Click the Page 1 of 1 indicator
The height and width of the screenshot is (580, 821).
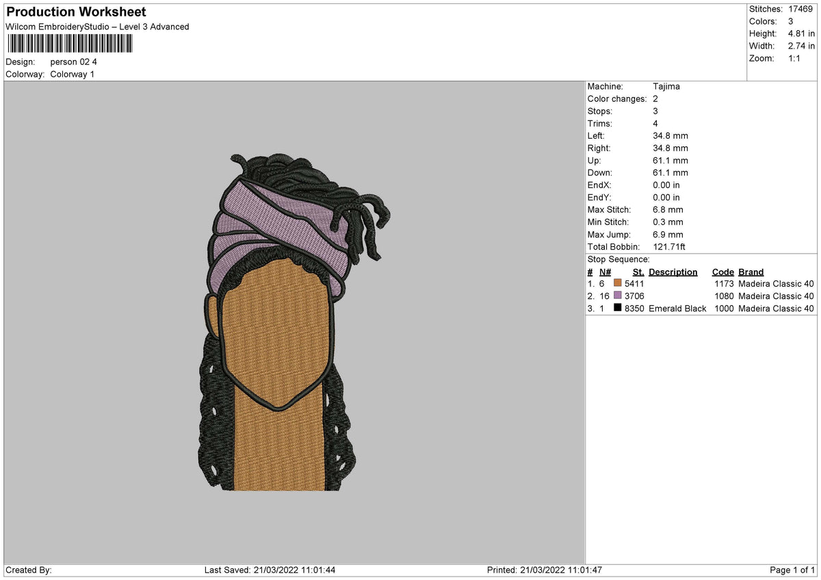point(792,570)
